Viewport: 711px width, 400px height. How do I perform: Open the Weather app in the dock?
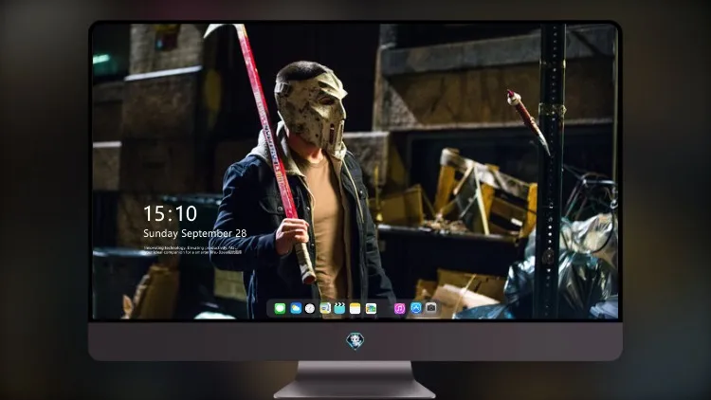pos(295,308)
